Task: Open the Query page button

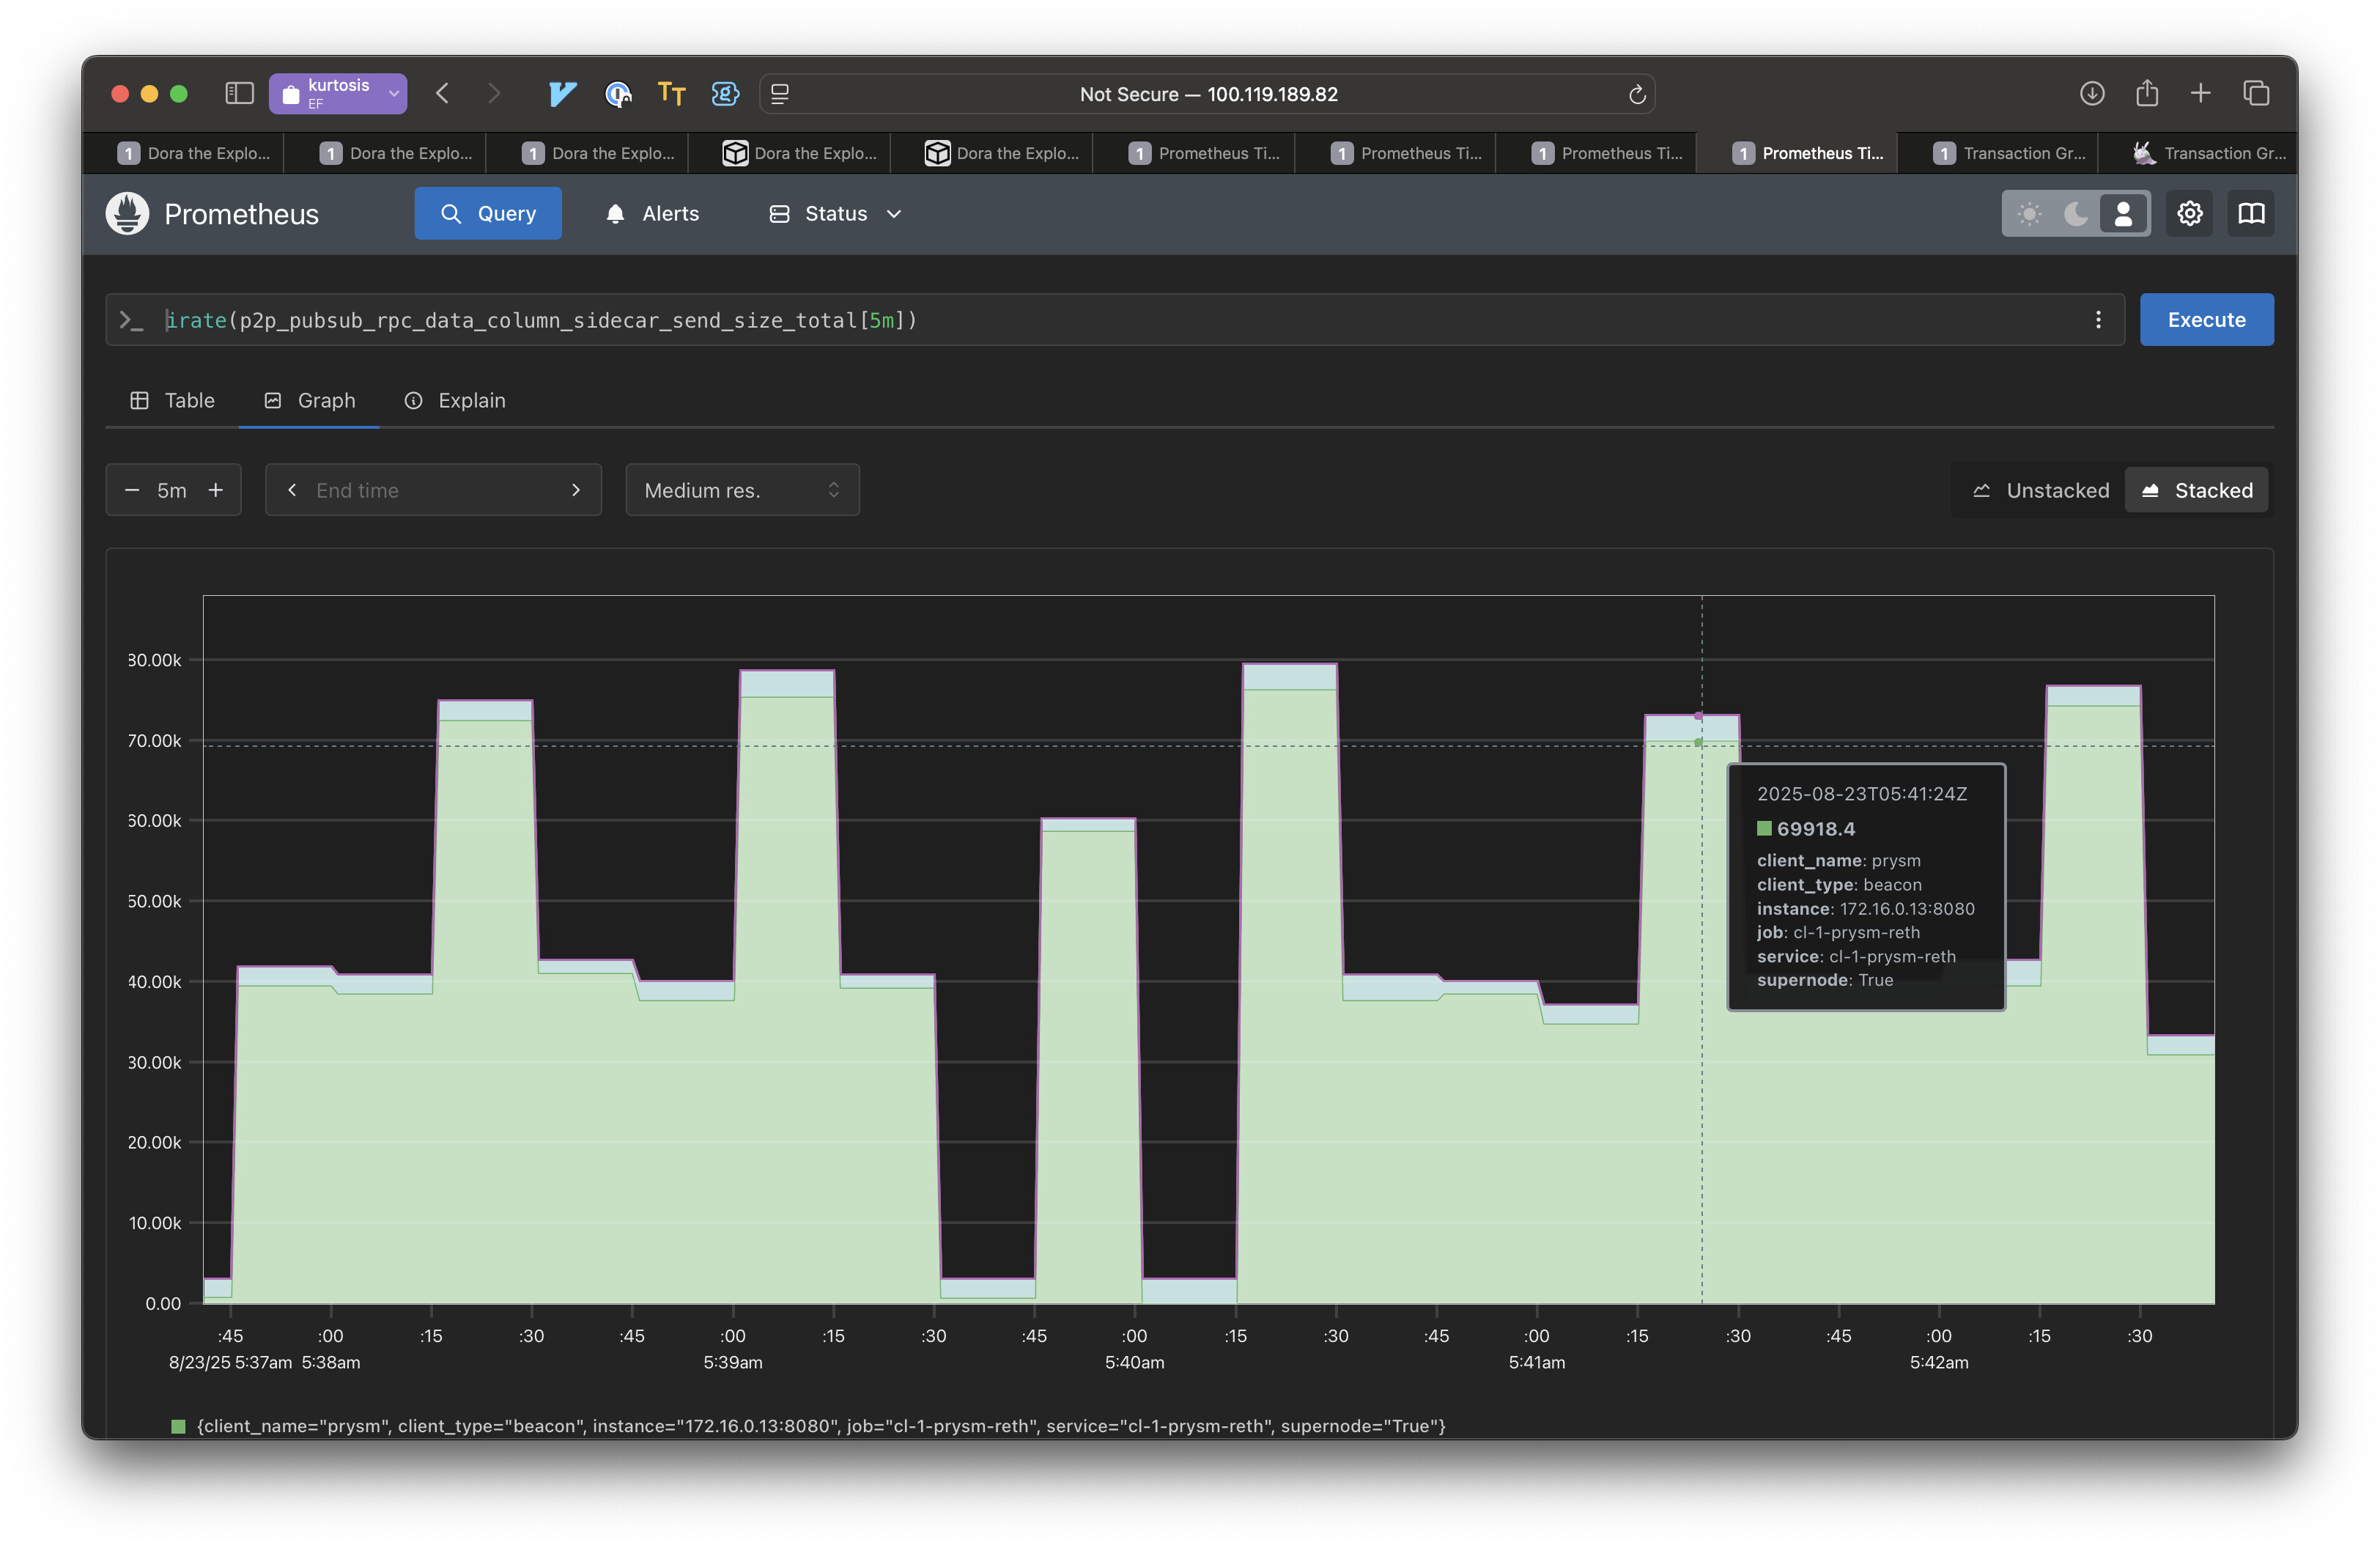Action: 488,213
